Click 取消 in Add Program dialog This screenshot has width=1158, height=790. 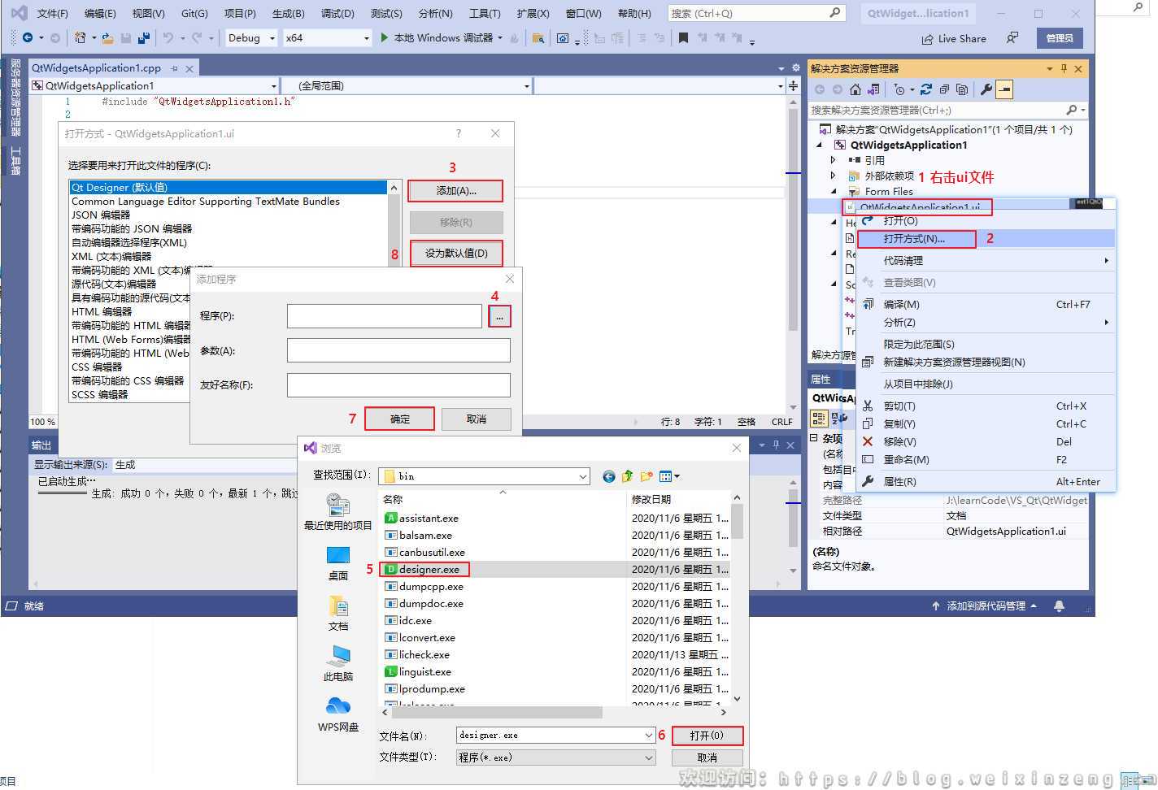477,419
